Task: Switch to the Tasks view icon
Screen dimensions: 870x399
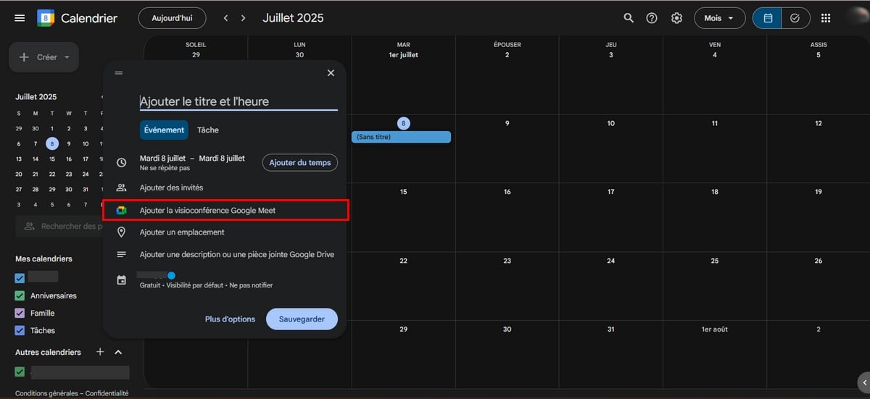Action: pos(795,18)
